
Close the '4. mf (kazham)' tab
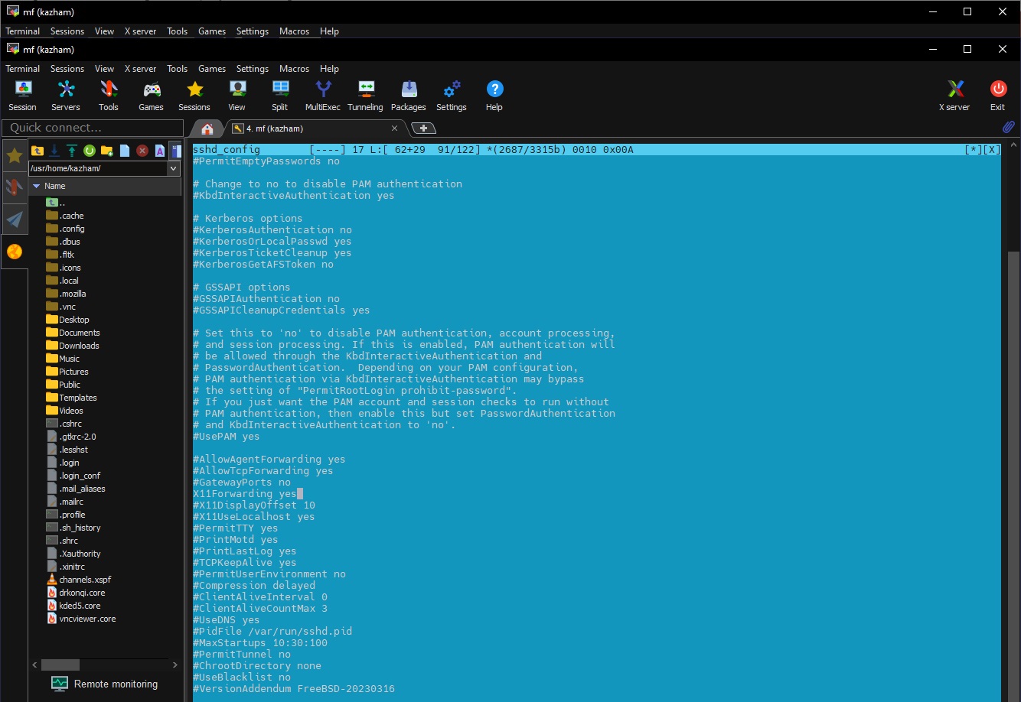(x=395, y=128)
